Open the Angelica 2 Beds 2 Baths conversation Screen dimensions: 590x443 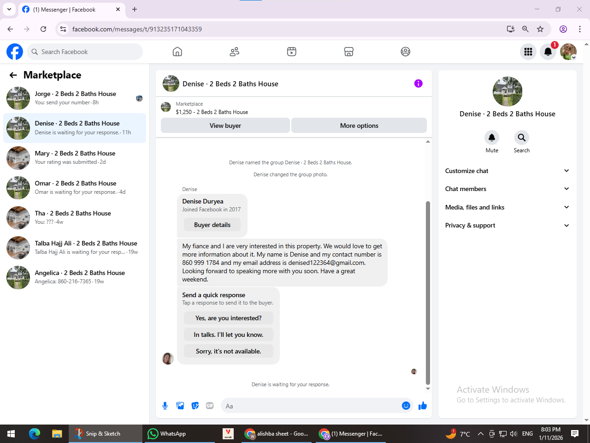coord(75,277)
